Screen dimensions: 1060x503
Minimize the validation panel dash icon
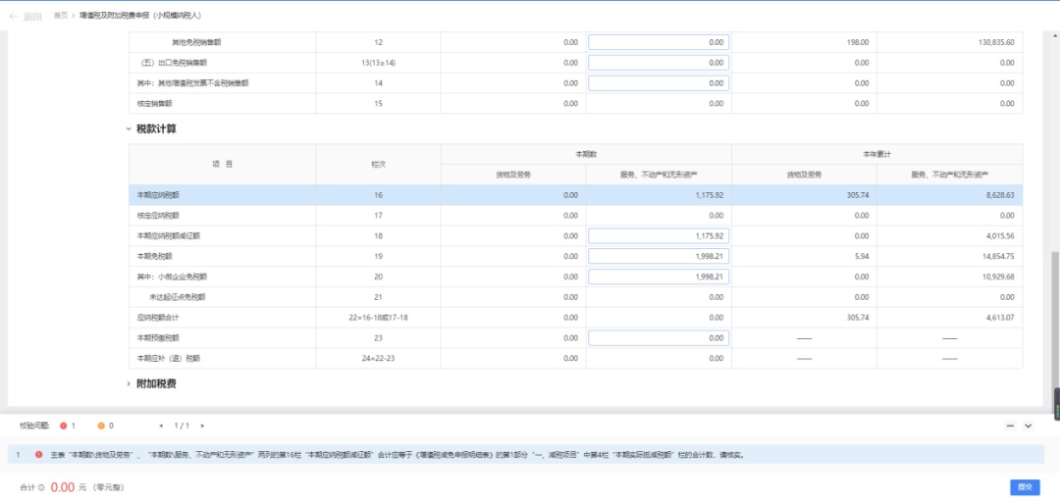coord(1010,427)
